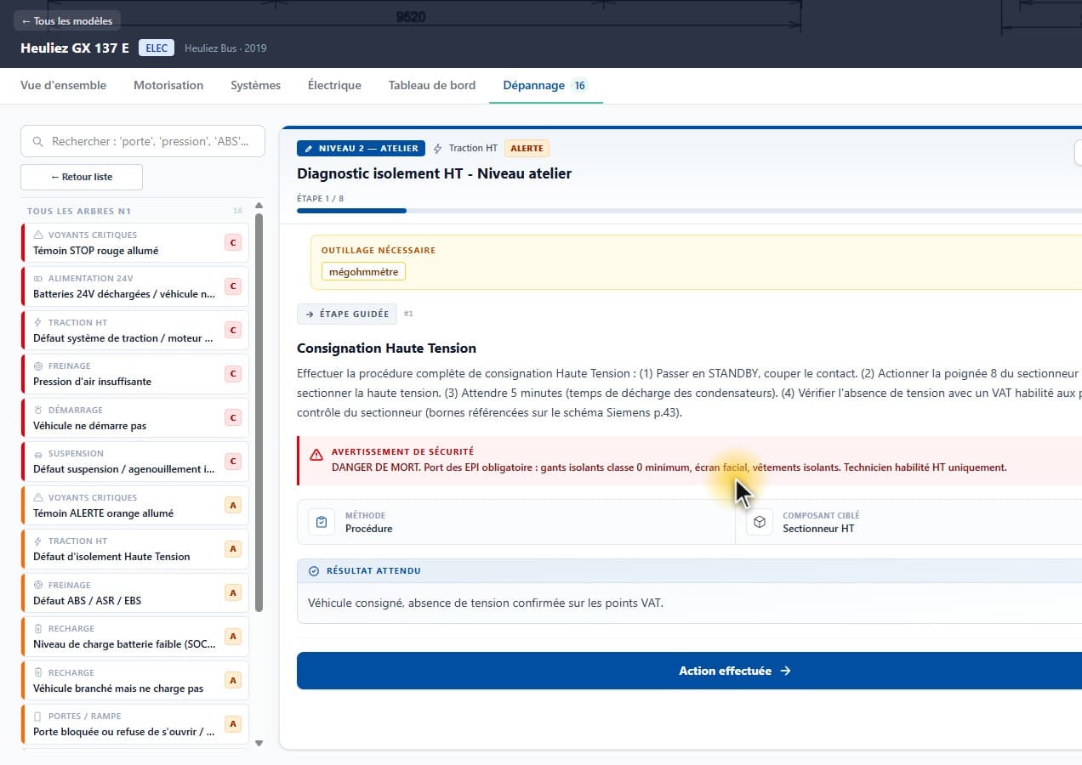Click the SUSPENSION vehicle icon
Screen dimensions: 1082x765
(37, 454)
